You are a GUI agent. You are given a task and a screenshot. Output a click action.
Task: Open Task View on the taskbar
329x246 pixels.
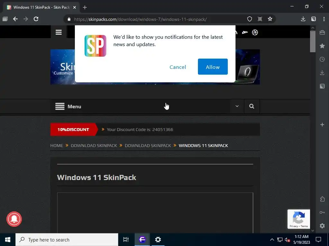click(126, 240)
